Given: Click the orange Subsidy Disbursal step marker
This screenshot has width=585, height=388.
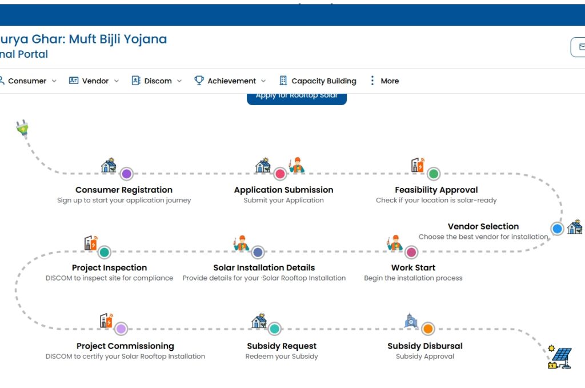Looking at the screenshot, I should click(428, 329).
